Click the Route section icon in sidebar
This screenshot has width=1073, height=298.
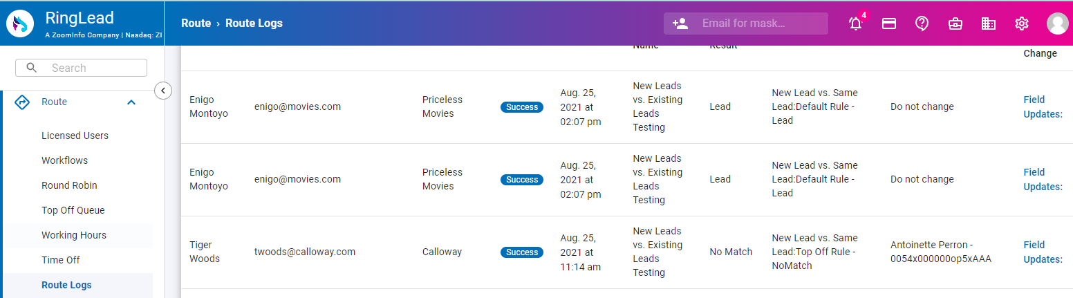(x=22, y=102)
